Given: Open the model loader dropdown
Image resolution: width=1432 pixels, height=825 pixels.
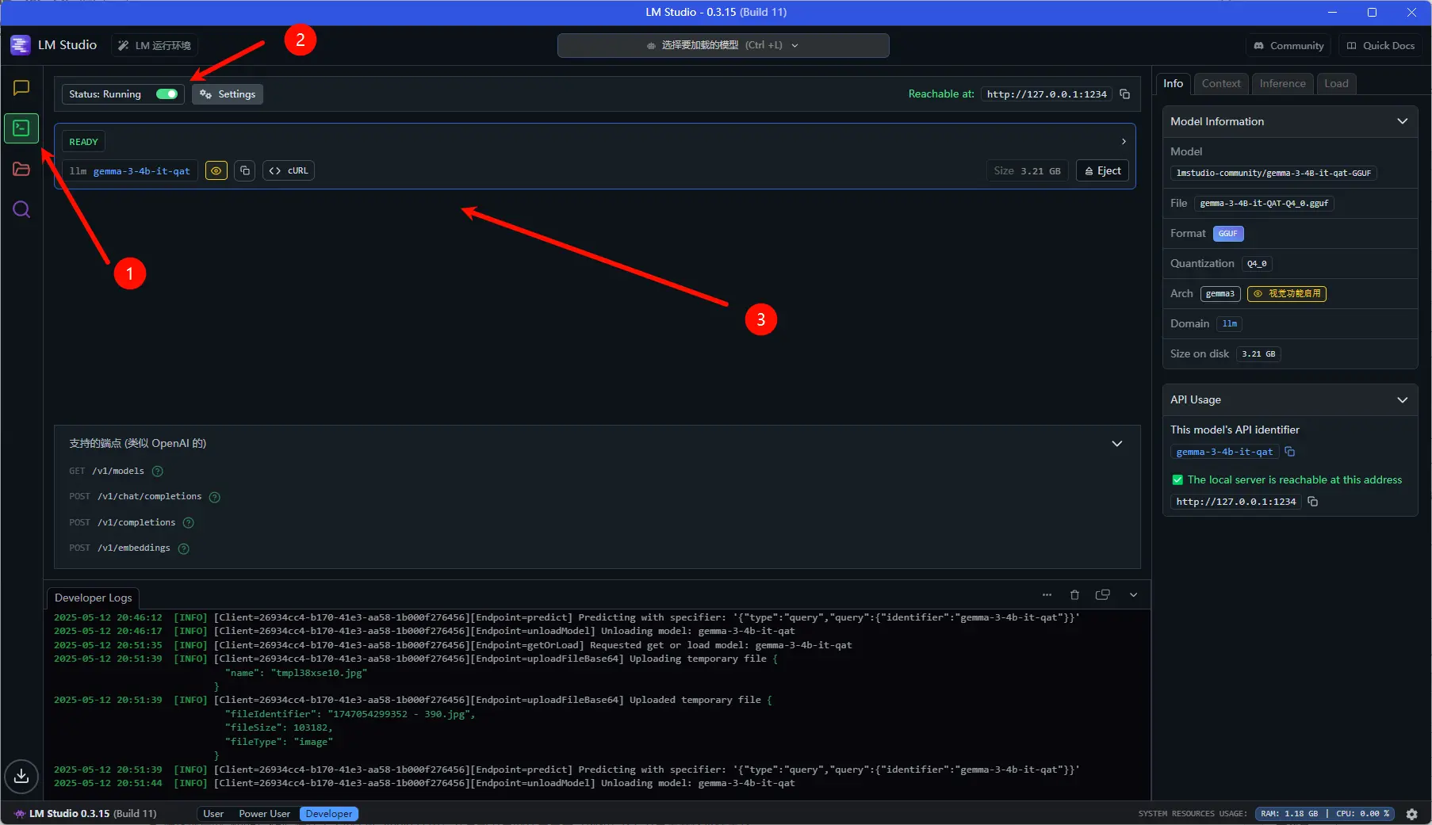Looking at the screenshot, I should click(x=723, y=46).
